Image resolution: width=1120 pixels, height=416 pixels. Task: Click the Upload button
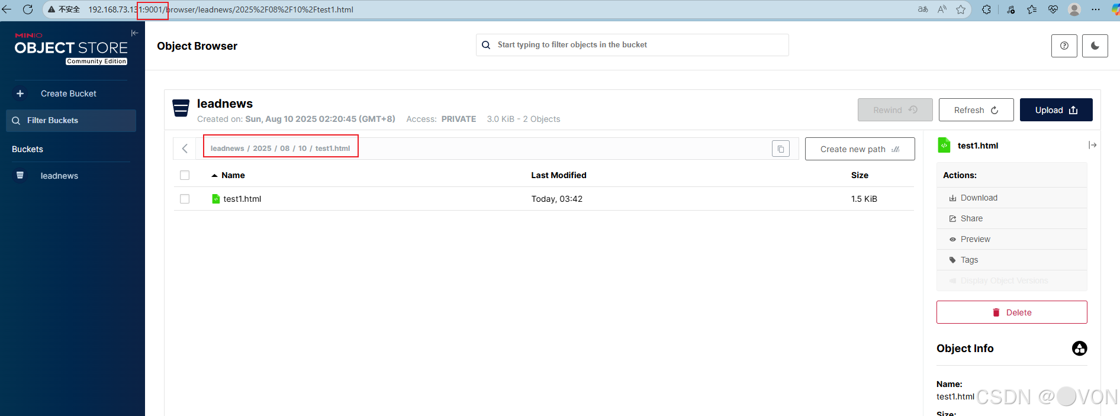(x=1056, y=110)
